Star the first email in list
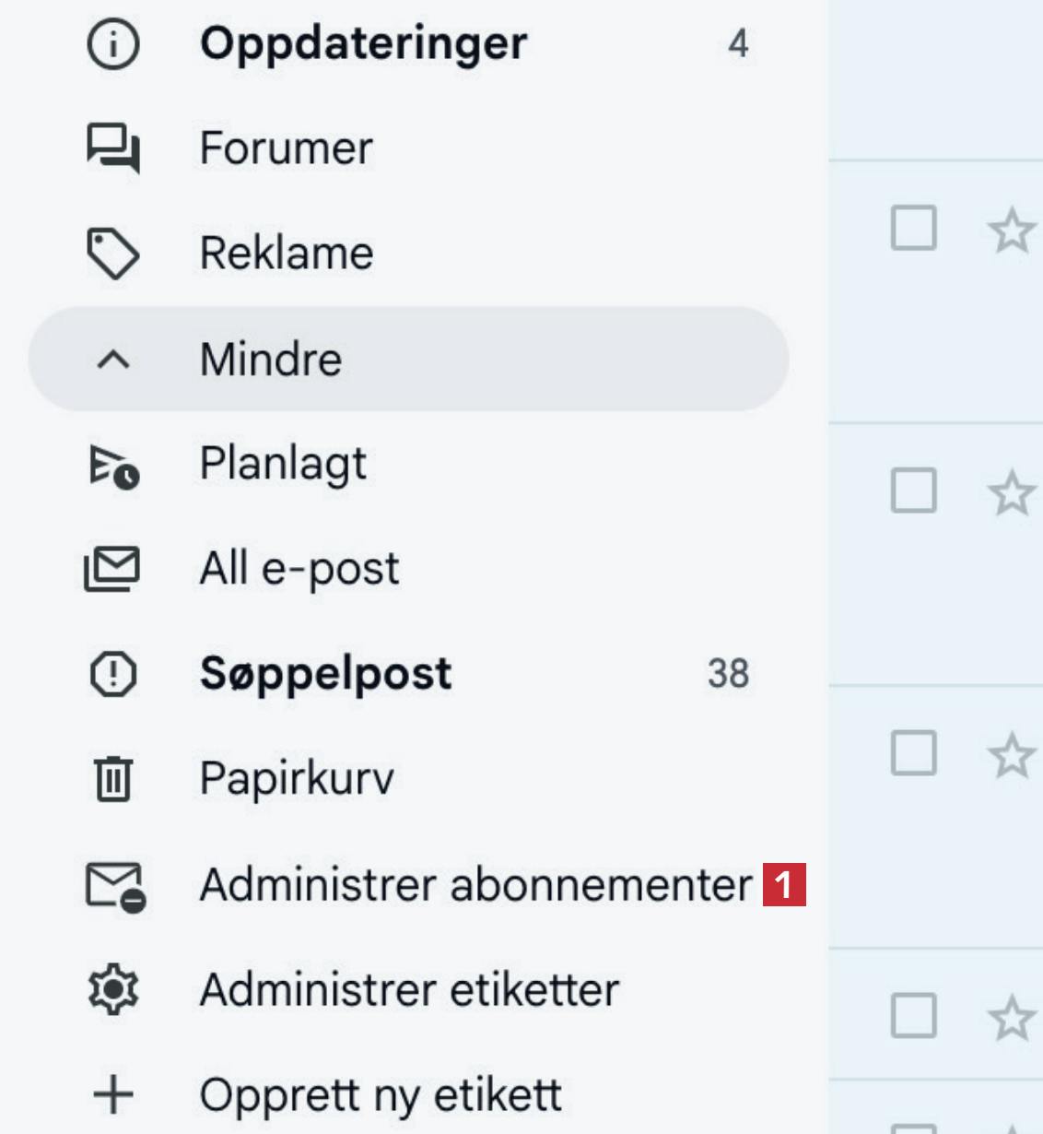1043x1134 pixels. [x=1011, y=230]
